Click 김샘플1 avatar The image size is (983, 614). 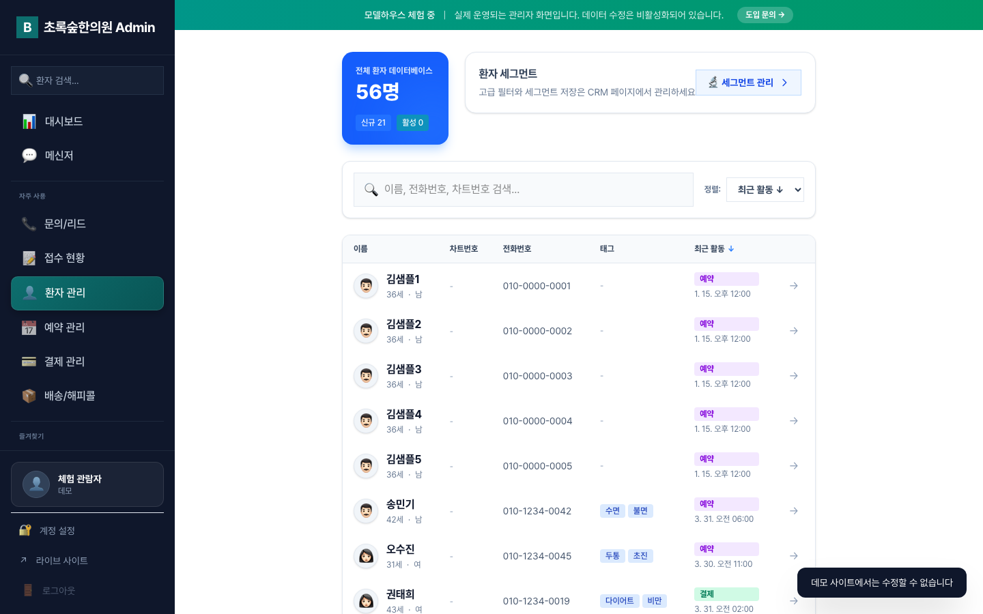[x=366, y=286]
